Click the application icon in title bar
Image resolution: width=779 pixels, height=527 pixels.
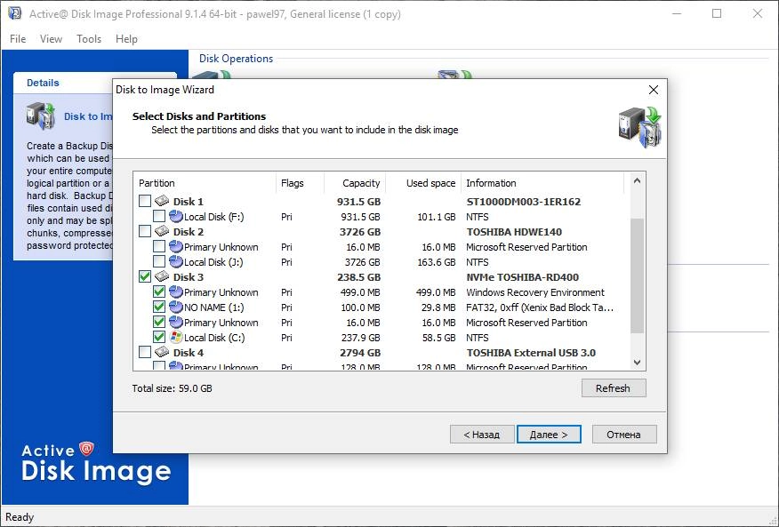point(14,13)
